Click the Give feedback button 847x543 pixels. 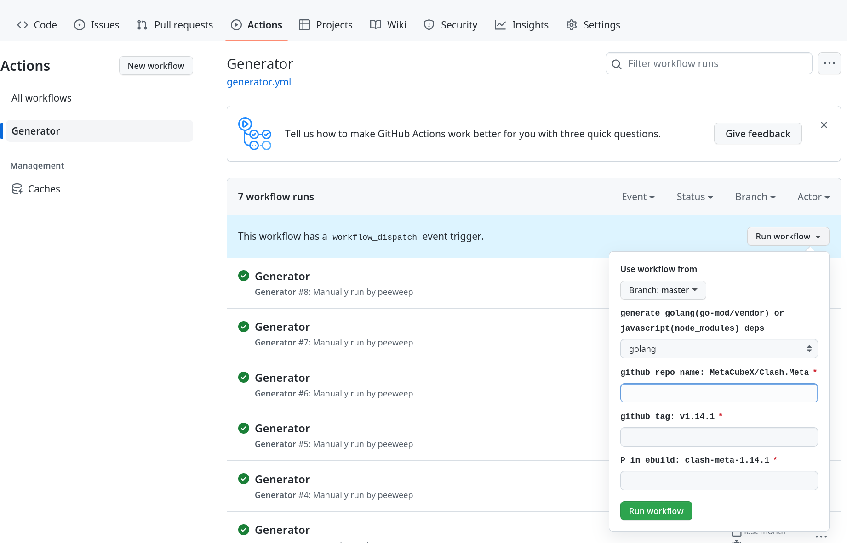[758, 134]
